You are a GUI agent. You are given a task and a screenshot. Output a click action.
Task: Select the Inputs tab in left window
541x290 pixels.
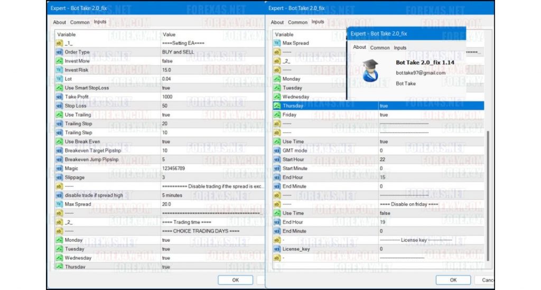pyautogui.click(x=100, y=22)
